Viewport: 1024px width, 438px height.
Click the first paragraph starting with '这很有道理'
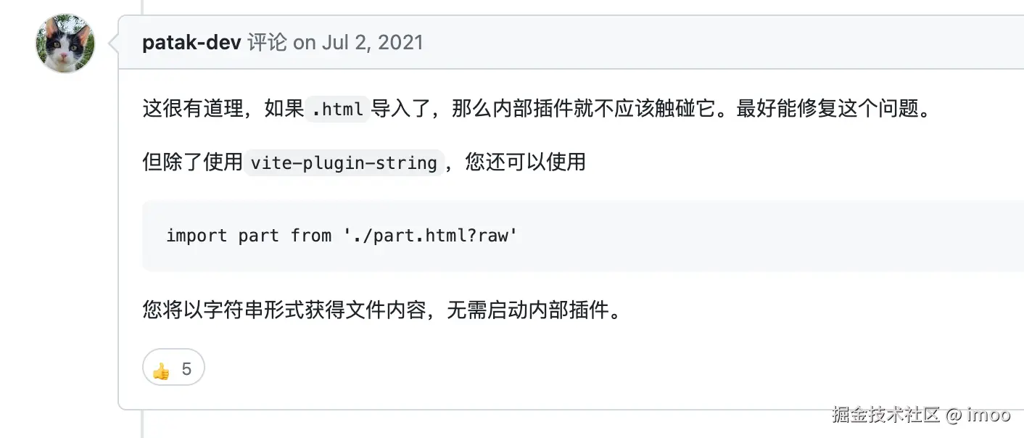[x=536, y=110]
